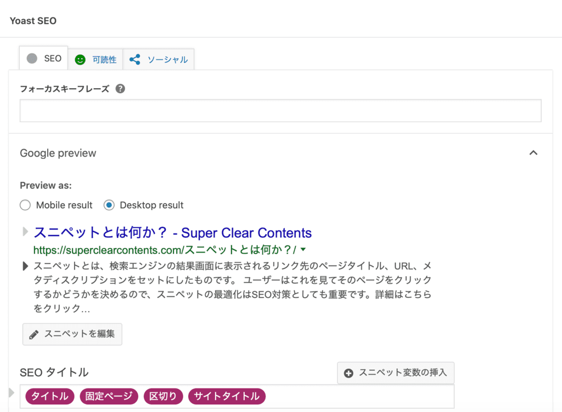Screen dimensions: 562x412
Task: Switch to the Mobile result preview option
Action: pos(25,205)
